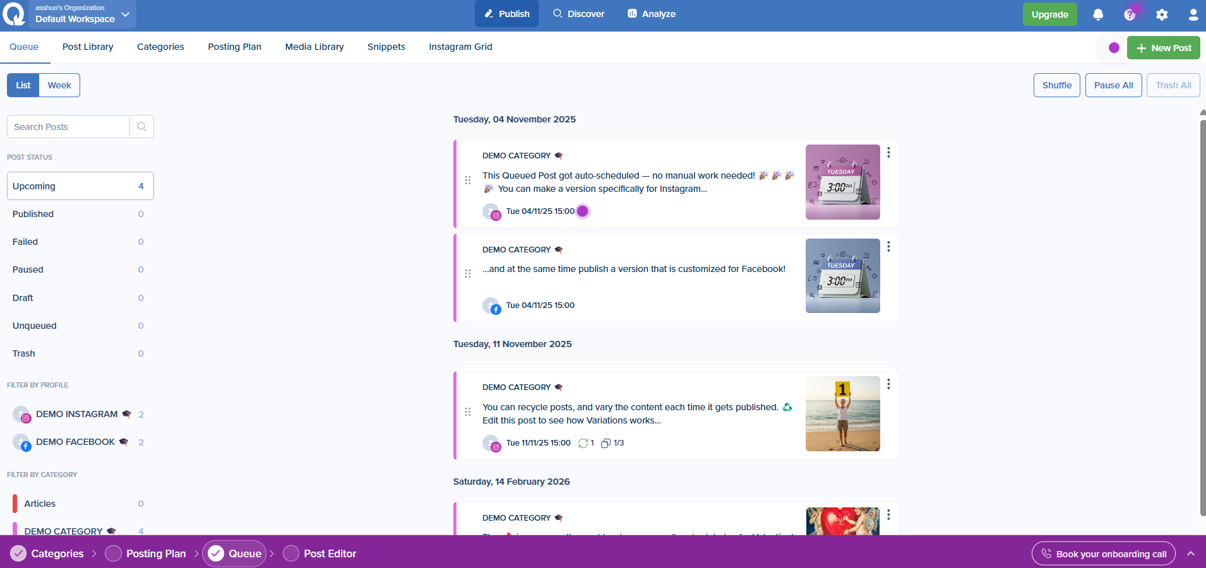Click the Shuffle button
The height and width of the screenshot is (568, 1206).
tap(1056, 85)
